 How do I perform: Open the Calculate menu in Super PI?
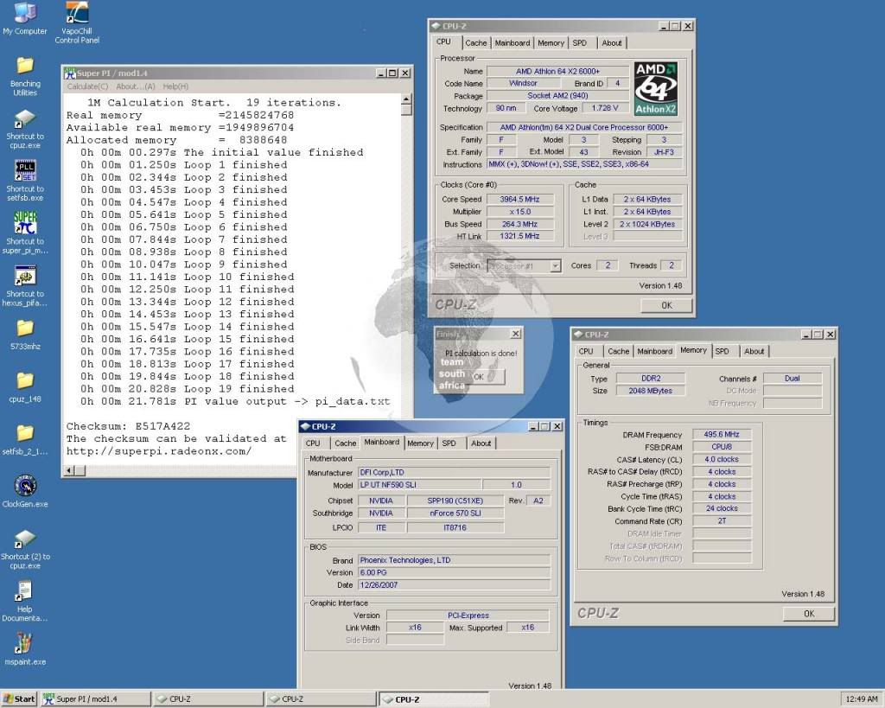tap(87, 86)
